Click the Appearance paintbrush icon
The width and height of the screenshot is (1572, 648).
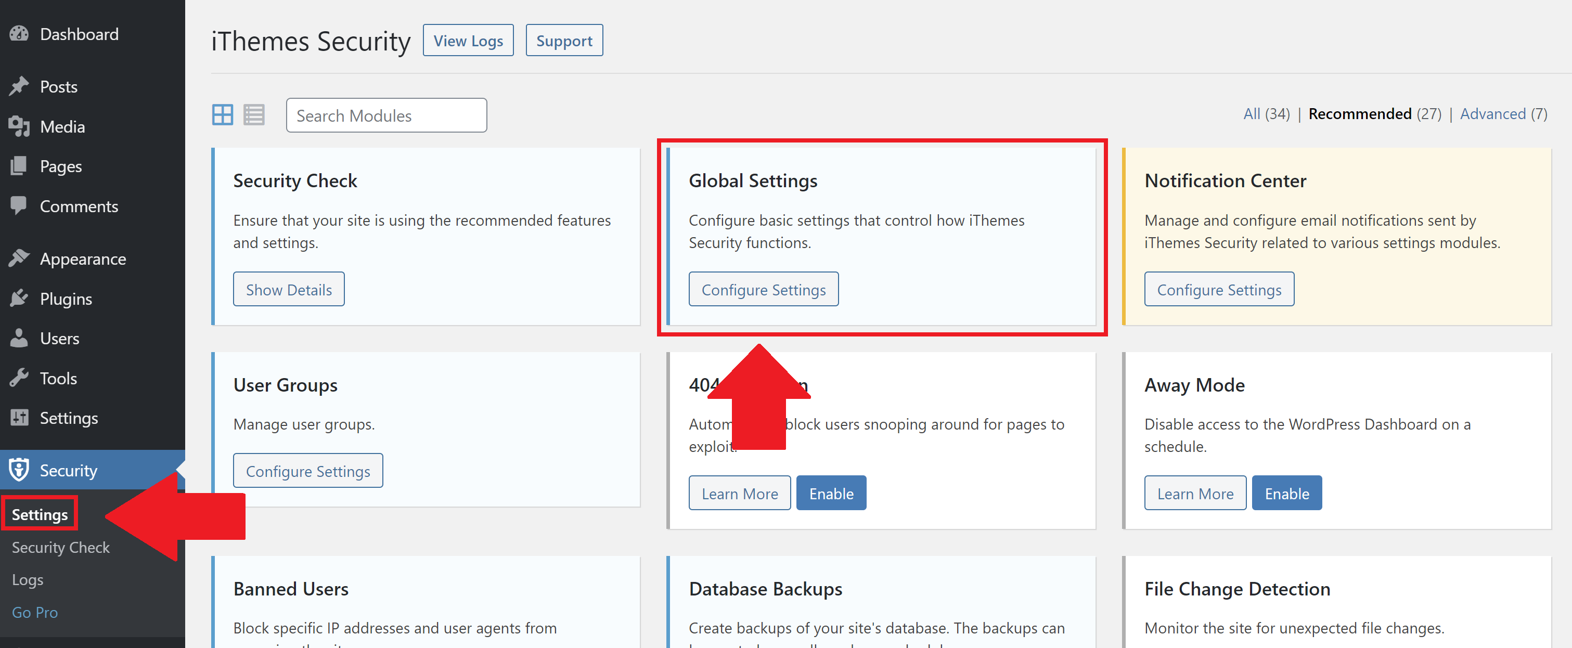click(x=20, y=258)
